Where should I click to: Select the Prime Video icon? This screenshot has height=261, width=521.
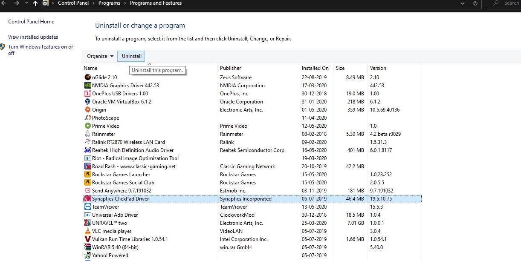(88, 126)
